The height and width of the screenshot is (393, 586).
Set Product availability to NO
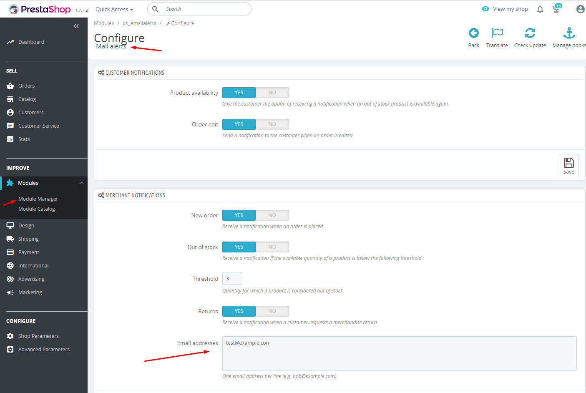pos(272,93)
